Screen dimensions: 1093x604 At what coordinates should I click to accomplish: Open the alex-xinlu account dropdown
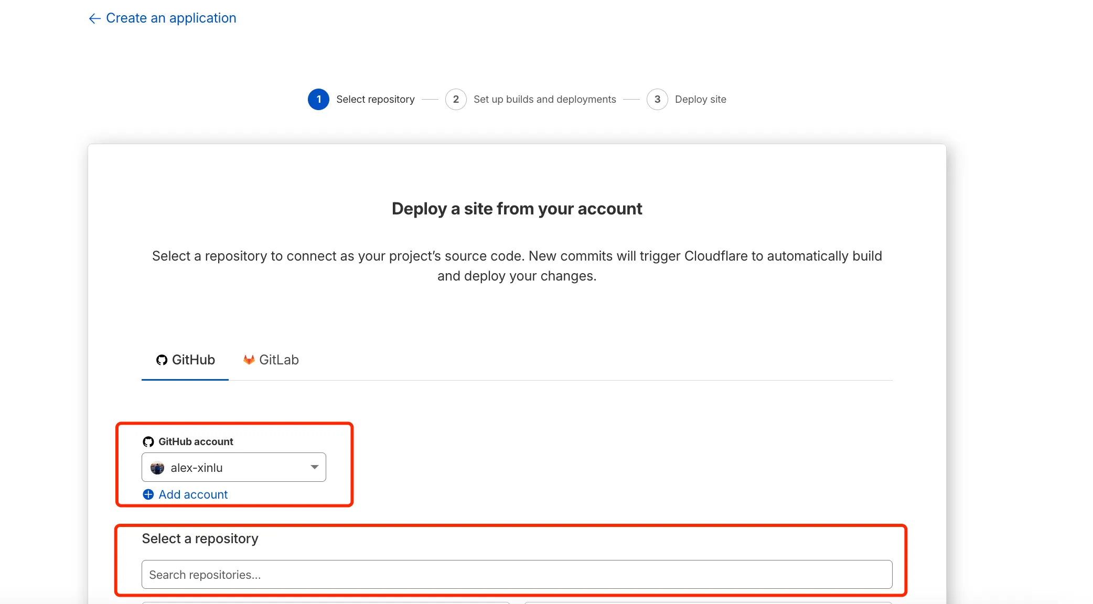click(x=234, y=467)
